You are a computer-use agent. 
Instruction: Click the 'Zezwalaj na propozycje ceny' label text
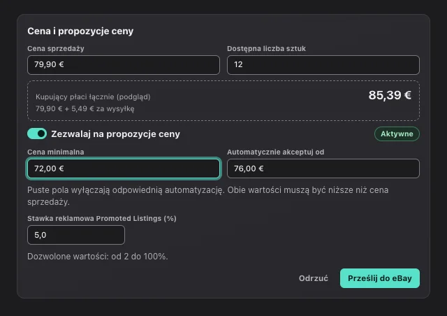pyautogui.click(x=115, y=134)
